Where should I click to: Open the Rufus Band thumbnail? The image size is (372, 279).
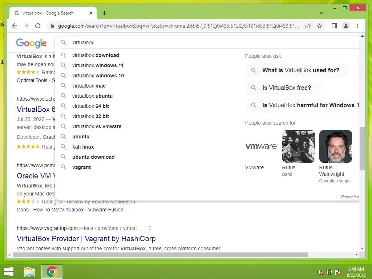point(299,146)
